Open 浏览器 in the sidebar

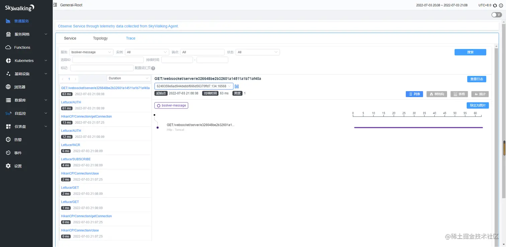click(x=26, y=87)
